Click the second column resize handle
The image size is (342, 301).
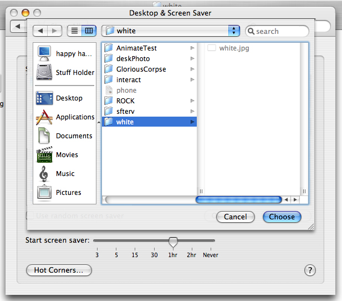click(x=304, y=191)
